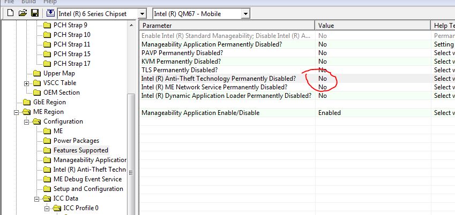This screenshot has width=455, height=215.
Task: Select Power Packages in the tree
Action: [76, 141]
